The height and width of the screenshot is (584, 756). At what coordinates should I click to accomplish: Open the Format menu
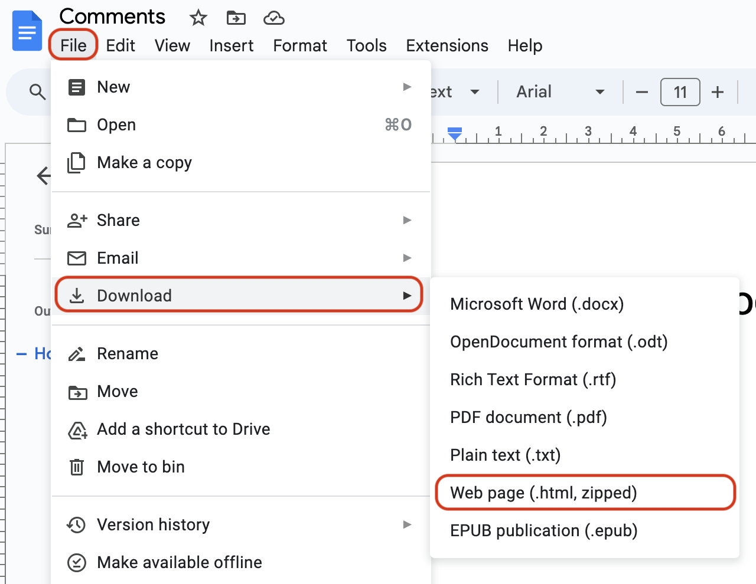(300, 45)
